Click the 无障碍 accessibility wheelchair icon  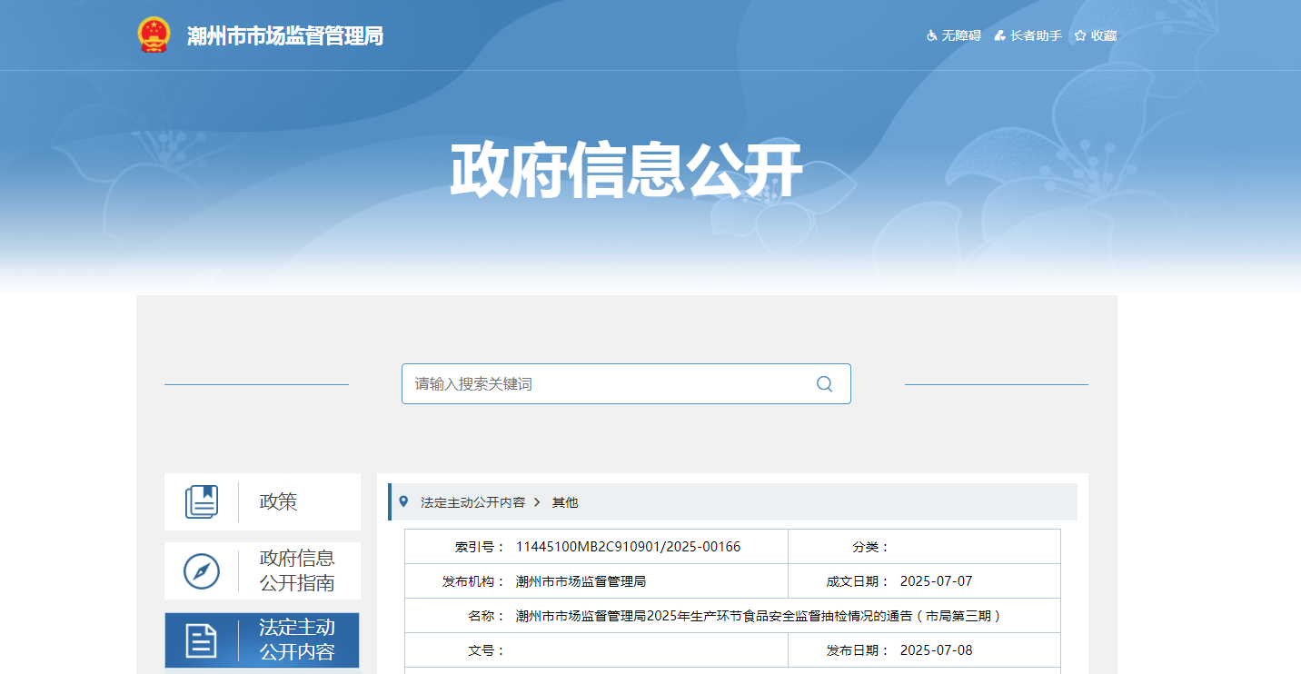(x=931, y=35)
